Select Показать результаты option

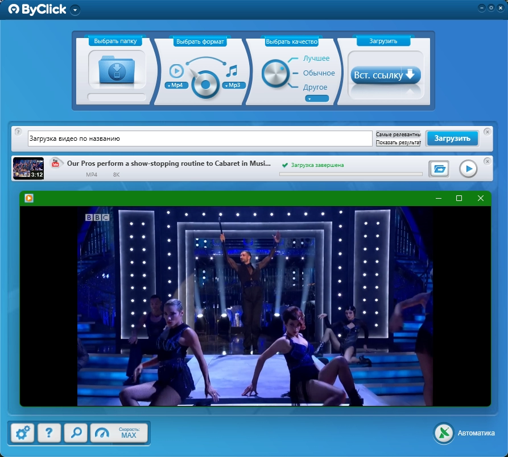pyautogui.click(x=398, y=142)
